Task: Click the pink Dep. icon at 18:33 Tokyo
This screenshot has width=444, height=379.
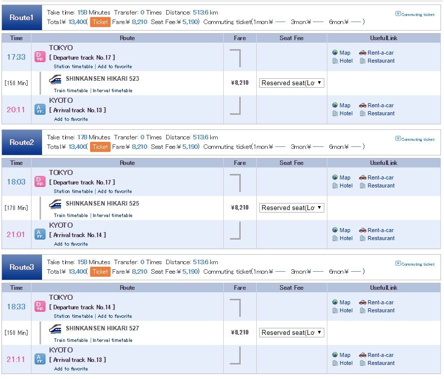Action: (40, 307)
